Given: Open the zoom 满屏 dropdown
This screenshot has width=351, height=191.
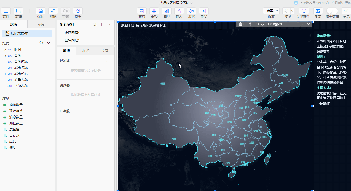Looking at the screenshot, I should click(x=271, y=11).
